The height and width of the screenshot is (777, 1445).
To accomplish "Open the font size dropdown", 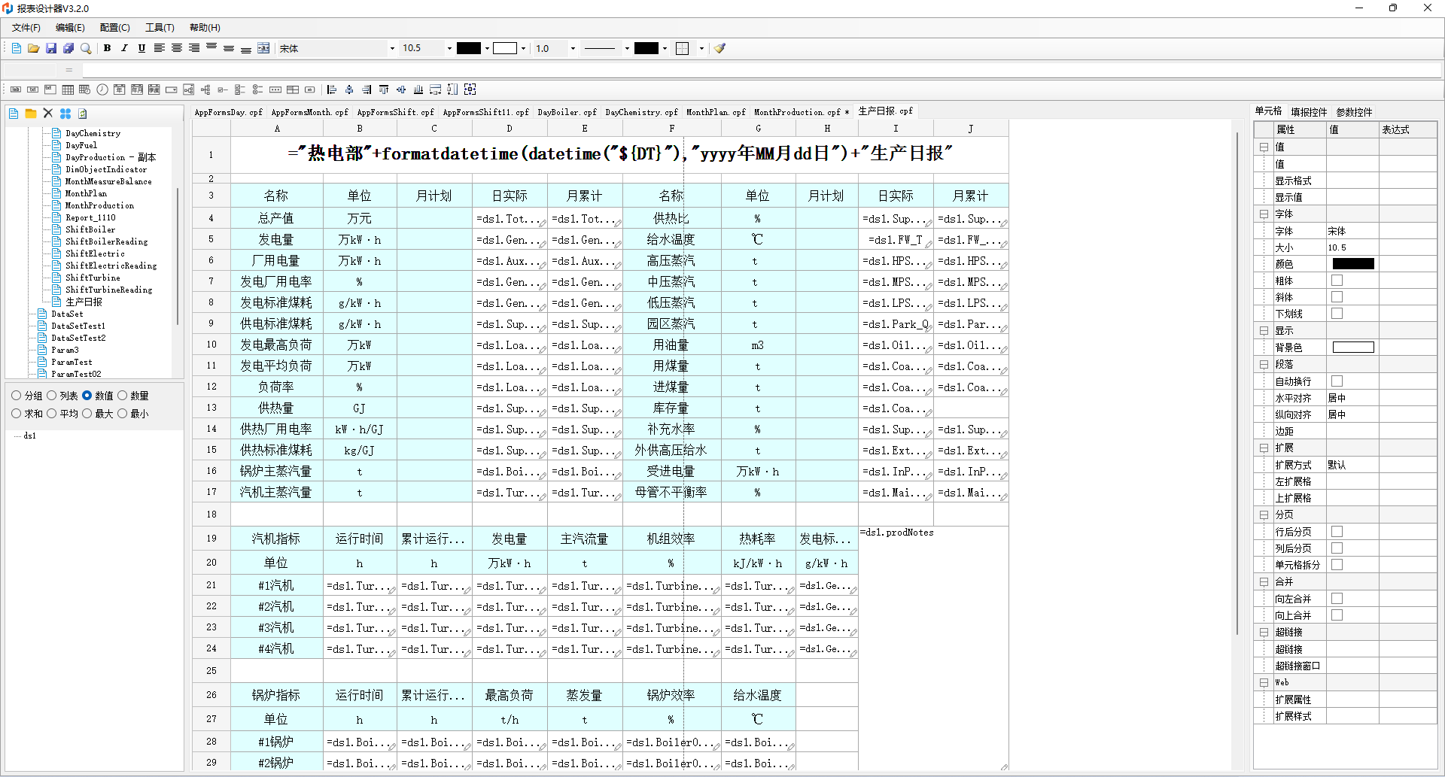I will point(449,48).
